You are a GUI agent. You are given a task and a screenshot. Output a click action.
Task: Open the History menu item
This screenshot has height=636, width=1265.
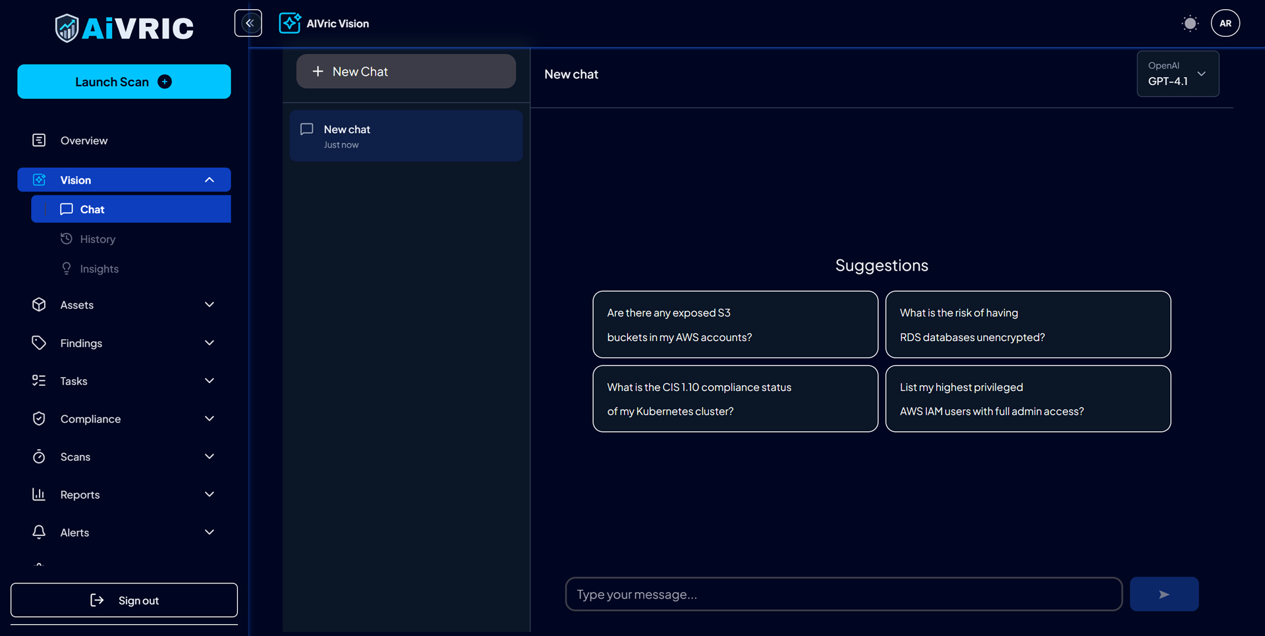[x=131, y=239]
